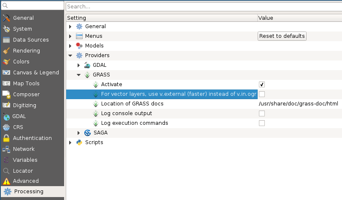
Task: Click the System gears icon in sidebar
Action: tap(6, 29)
